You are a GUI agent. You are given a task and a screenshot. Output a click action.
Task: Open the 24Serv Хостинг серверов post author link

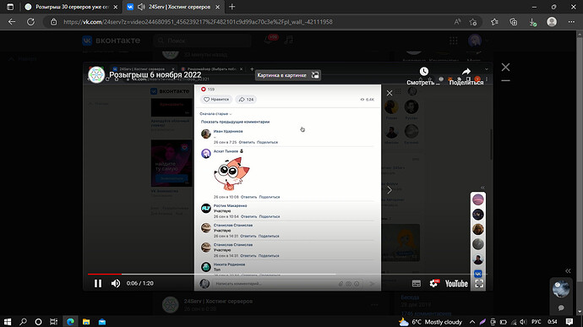coord(218,301)
